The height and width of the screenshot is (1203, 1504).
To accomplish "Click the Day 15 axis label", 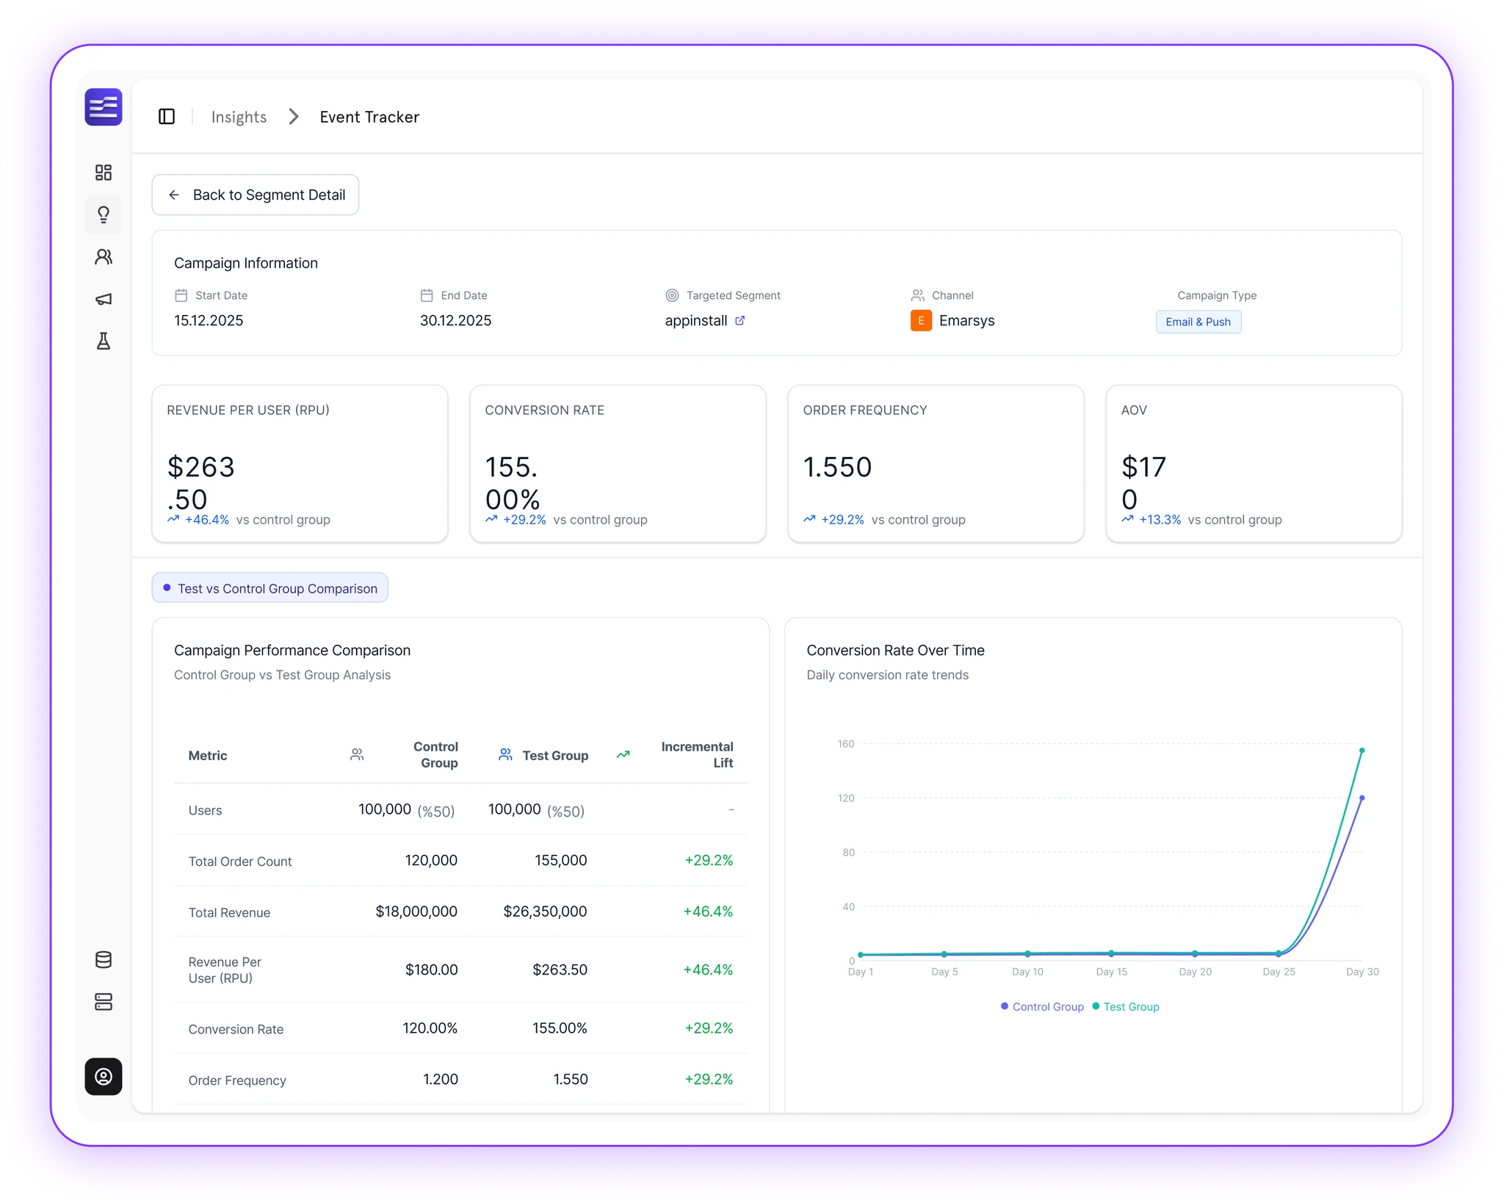I will [x=1111, y=972].
